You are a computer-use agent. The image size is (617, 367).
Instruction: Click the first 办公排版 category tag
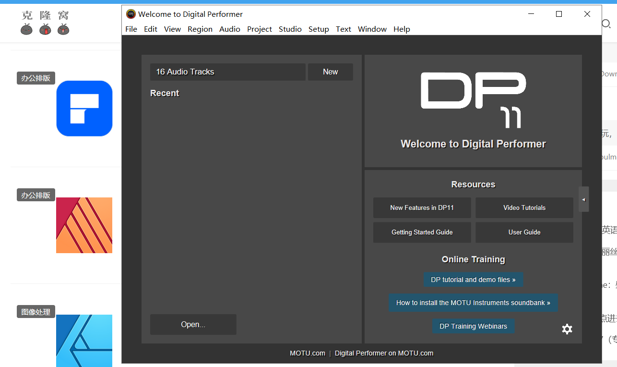click(x=36, y=78)
